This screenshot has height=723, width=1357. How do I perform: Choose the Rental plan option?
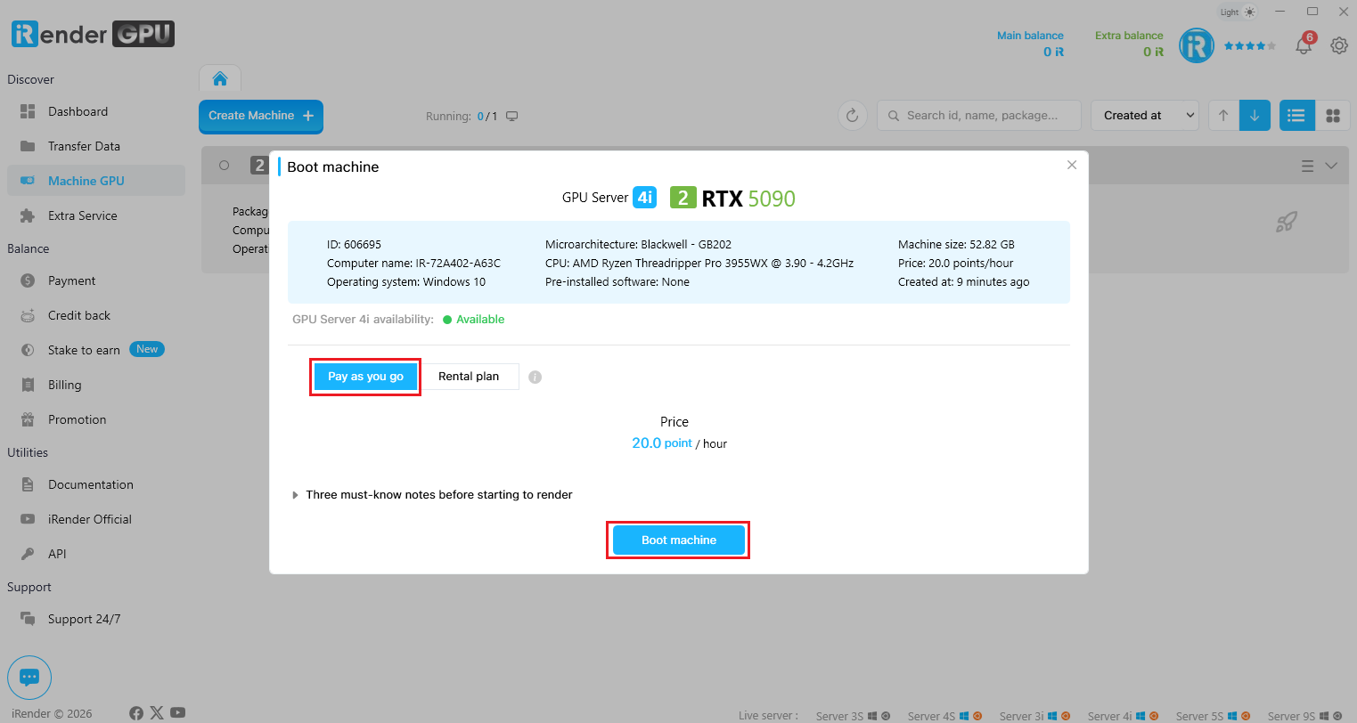[x=469, y=377]
